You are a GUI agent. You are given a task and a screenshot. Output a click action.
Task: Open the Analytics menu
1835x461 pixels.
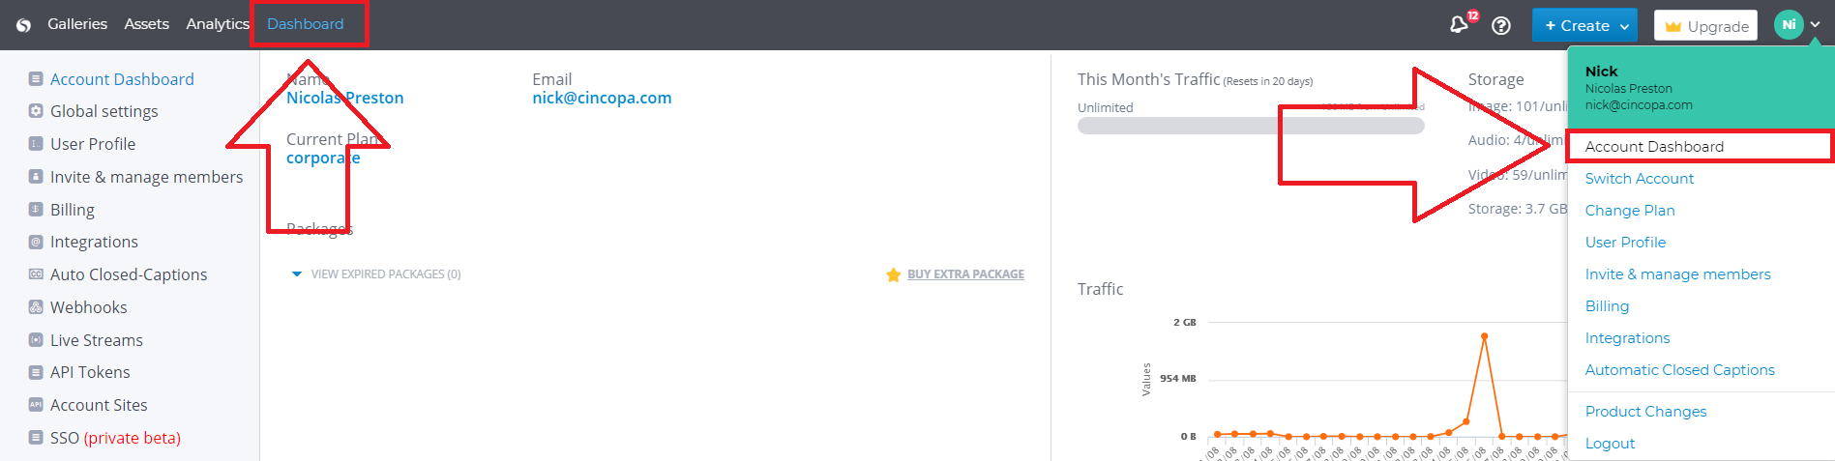[218, 24]
